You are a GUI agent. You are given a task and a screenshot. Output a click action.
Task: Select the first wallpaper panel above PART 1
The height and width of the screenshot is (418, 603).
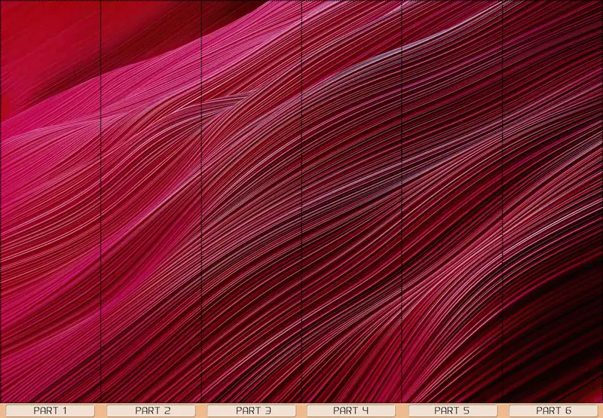51,201
